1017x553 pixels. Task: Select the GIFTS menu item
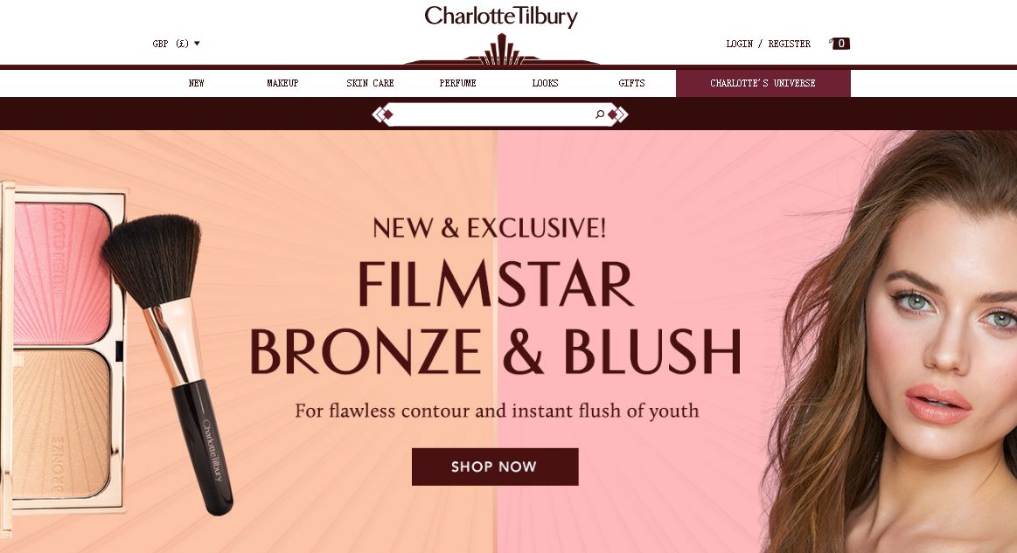click(631, 83)
